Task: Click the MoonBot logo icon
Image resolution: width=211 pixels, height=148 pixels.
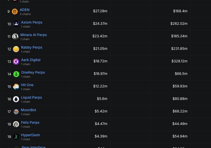Action: coord(16,112)
